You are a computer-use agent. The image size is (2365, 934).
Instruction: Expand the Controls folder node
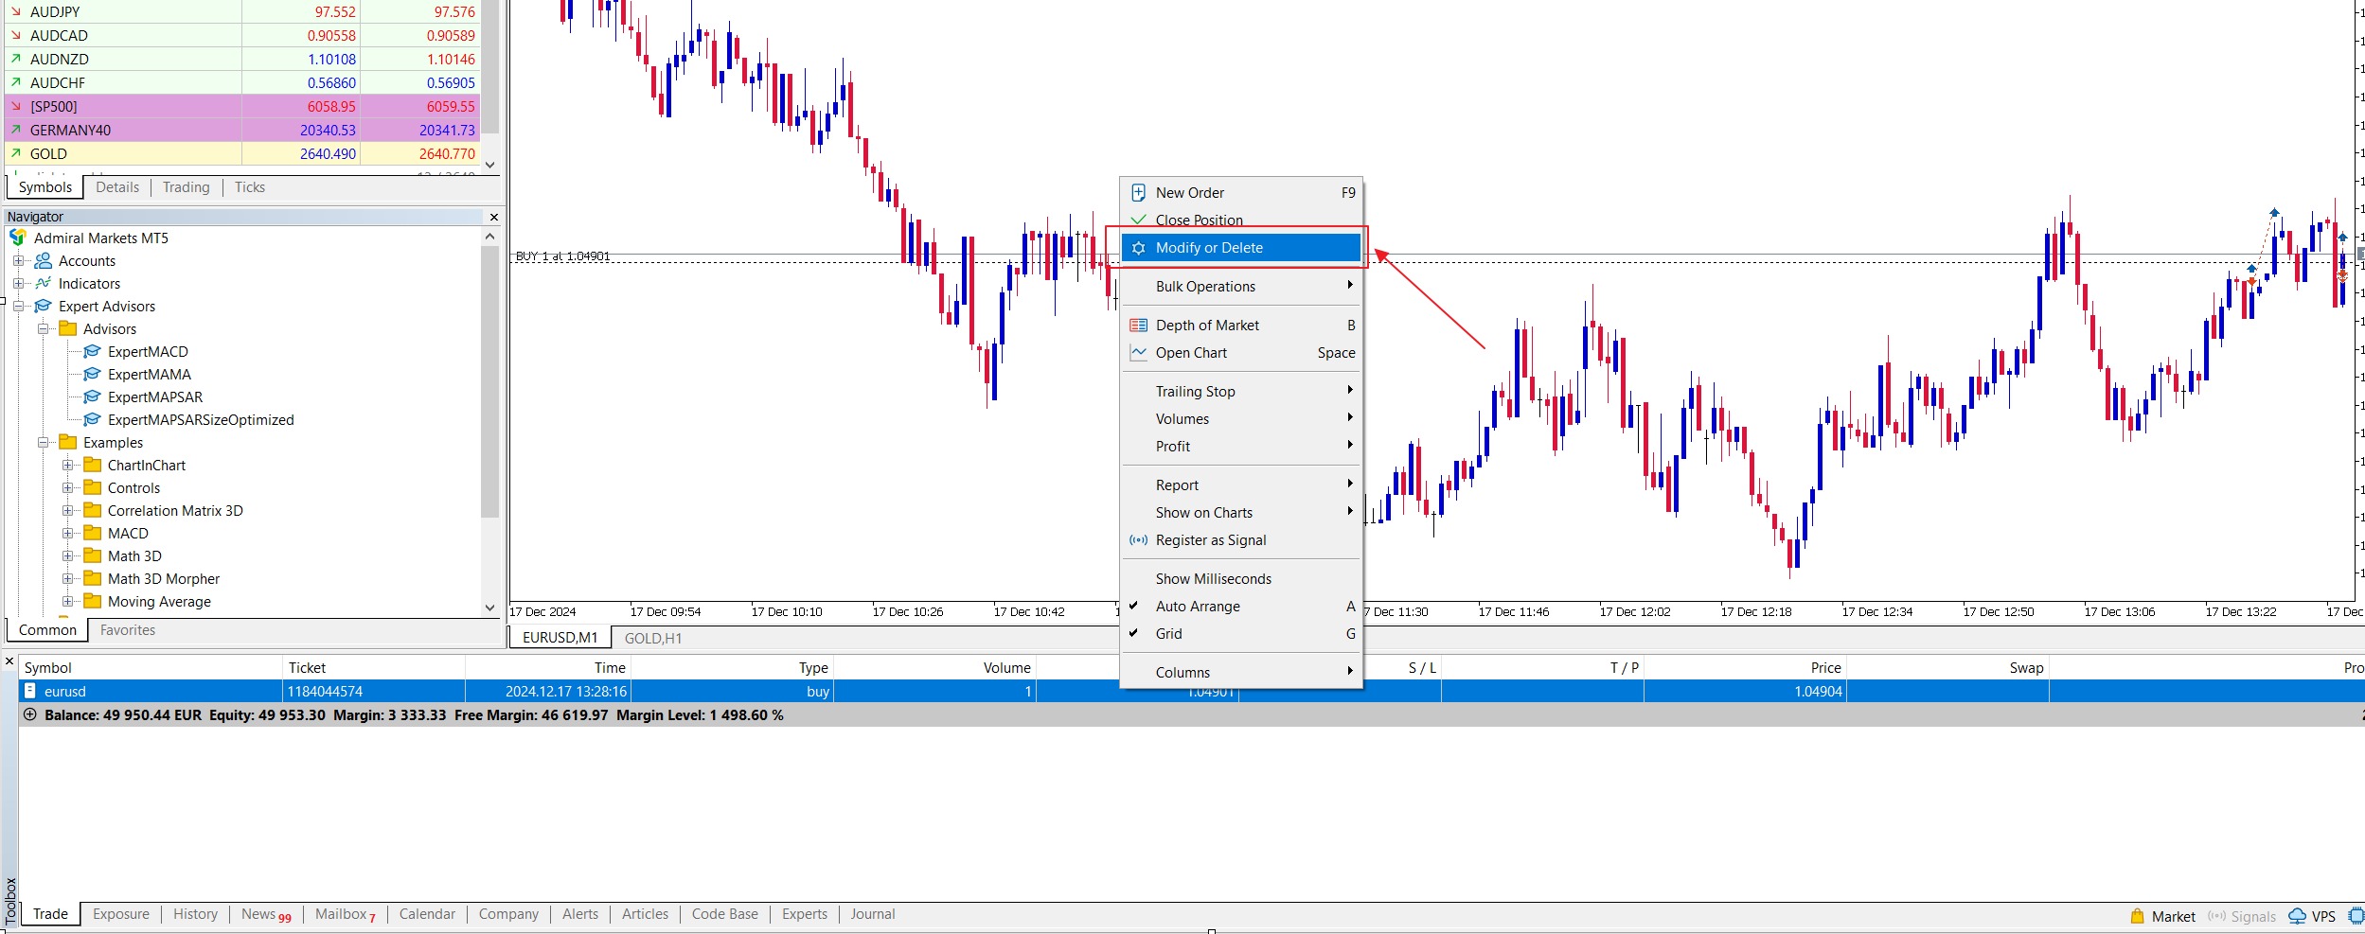(x=67, y=488)
